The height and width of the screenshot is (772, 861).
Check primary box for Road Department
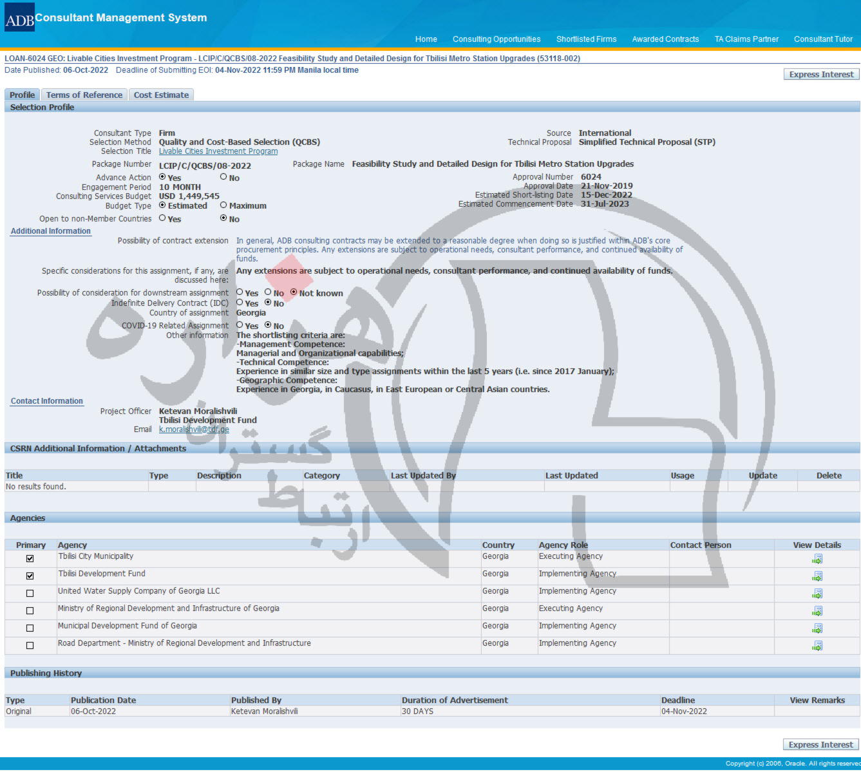tap(30, 646)
